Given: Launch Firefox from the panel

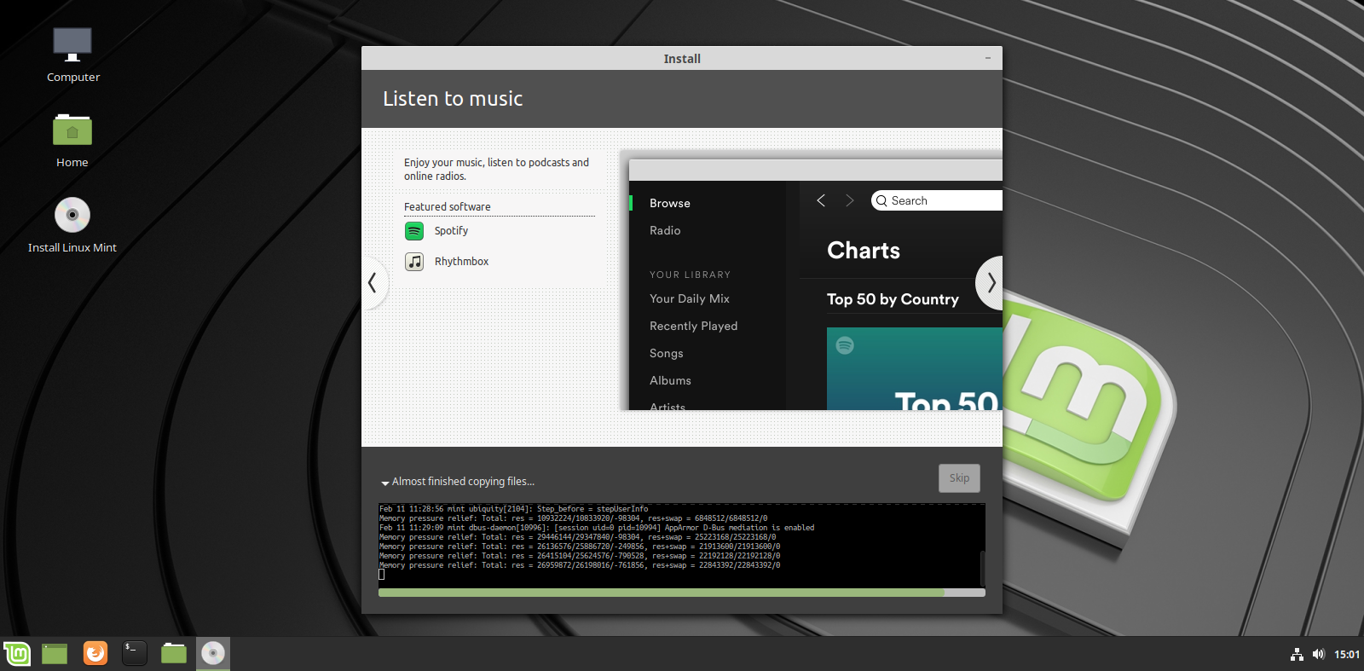Looking at the screenshot, I should pos(95,654).
